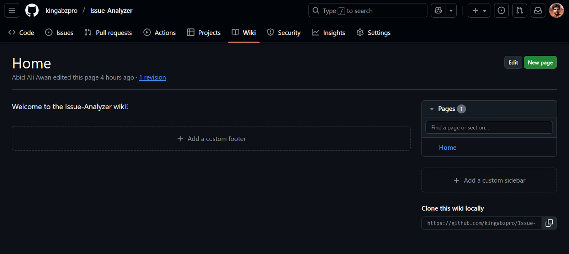Screen dimensions: 569x254
Task: Click the search bar
Action: pos(368,11)
